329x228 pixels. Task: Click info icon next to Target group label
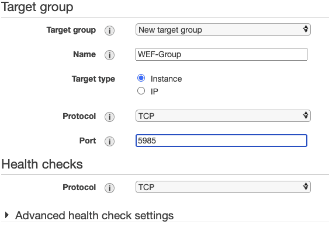click(109, 30)
